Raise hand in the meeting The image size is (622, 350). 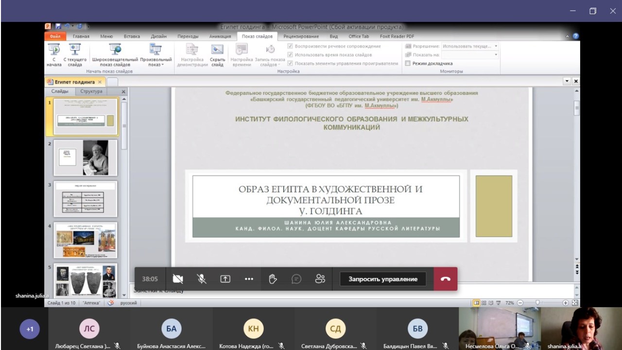click(x=273, y=279)
